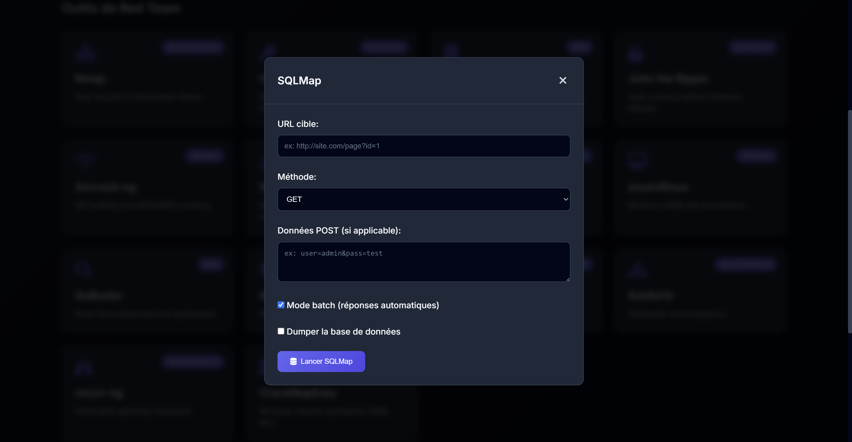Click the badge on the Hashcat card
Viewport: 852px width, 442px height.
tap(746, 264)
